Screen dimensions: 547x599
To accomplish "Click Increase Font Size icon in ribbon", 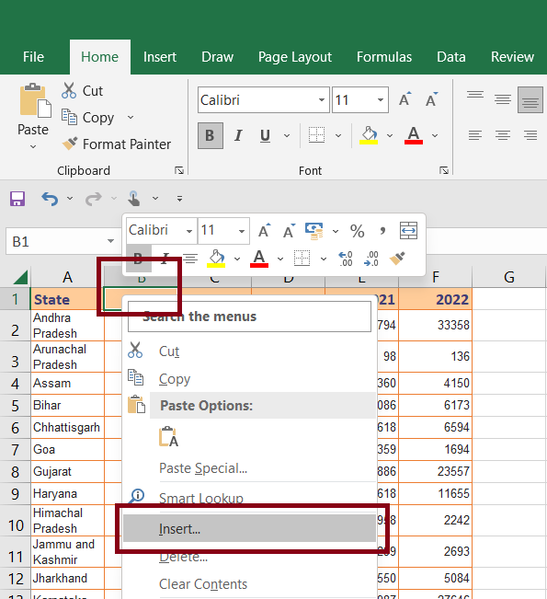I will pyautogui.click(x=405, y=99).
